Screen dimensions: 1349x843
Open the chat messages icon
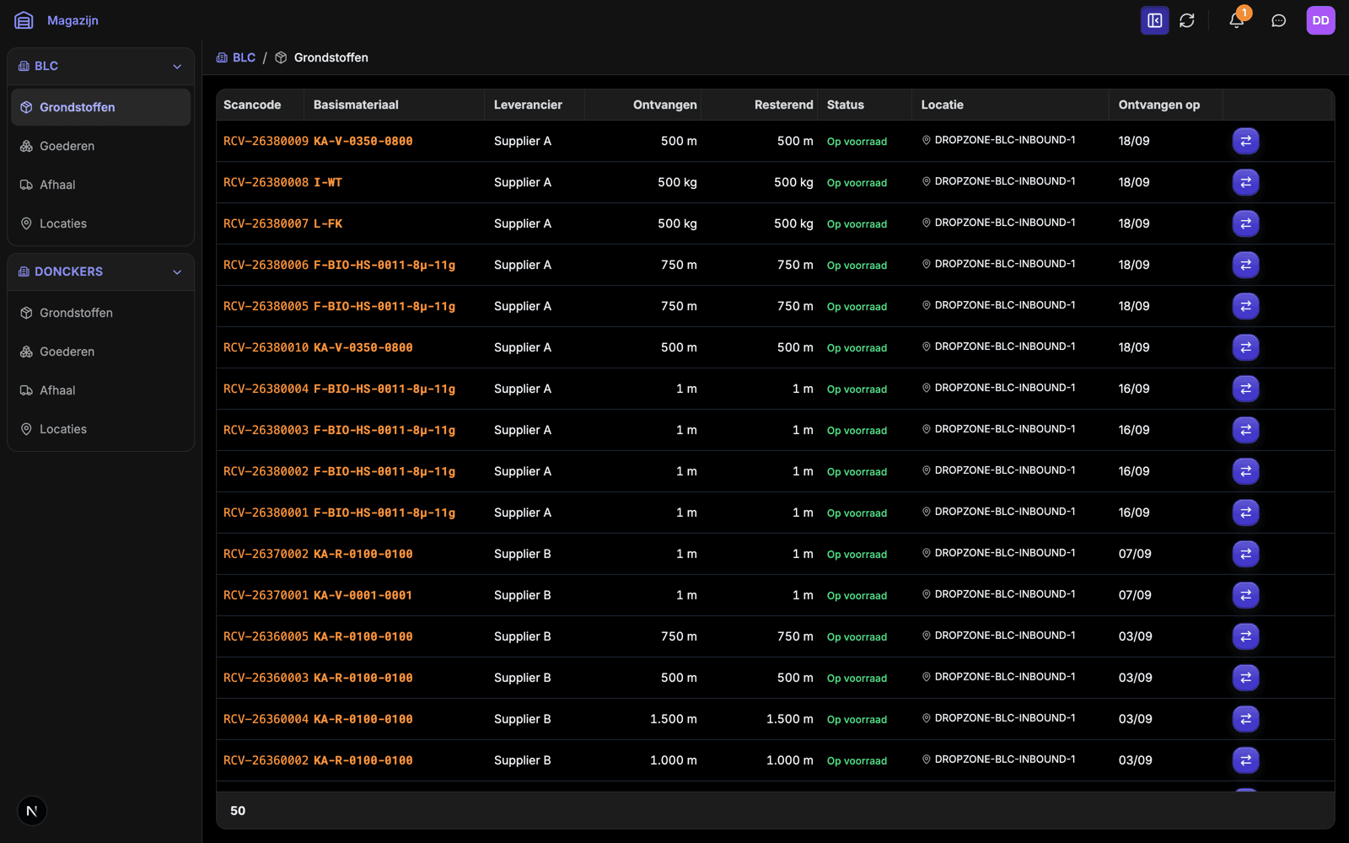(1279, 20)
